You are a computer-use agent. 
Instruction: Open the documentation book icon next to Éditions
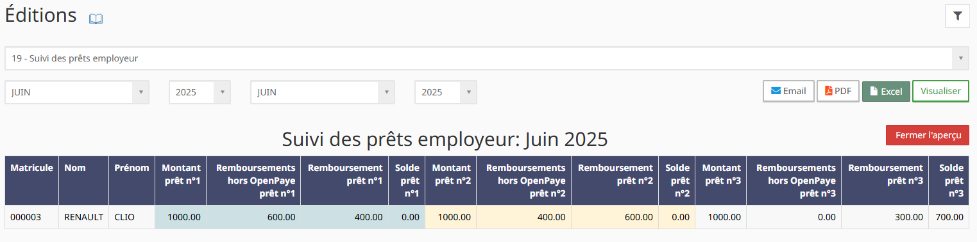point(96,19)
